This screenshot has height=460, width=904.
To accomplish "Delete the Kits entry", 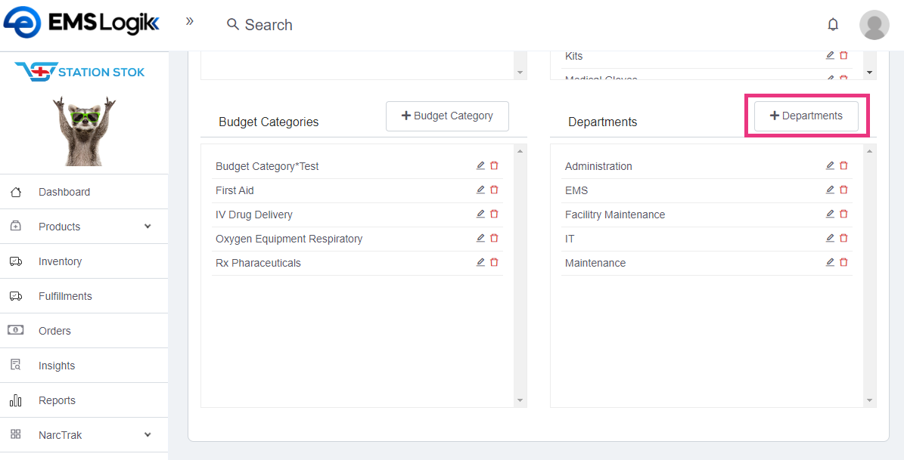I will (x=843, y=55).
